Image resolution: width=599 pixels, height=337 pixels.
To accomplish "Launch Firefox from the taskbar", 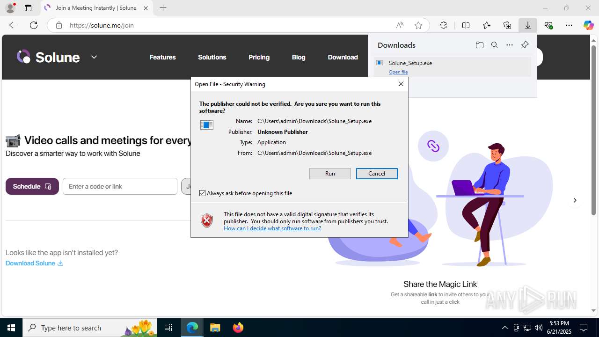I will tap(238, 328).
